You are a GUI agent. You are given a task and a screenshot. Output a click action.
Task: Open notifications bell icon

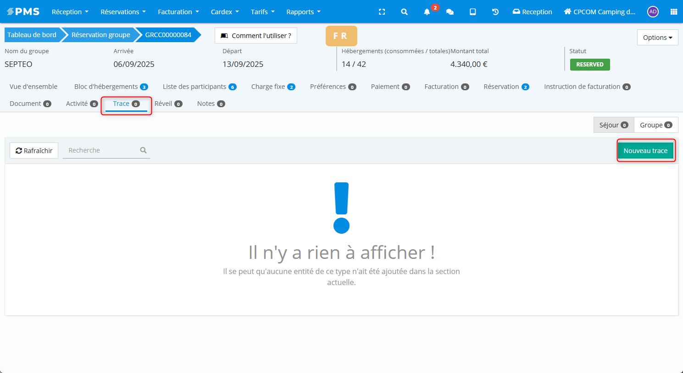click(x=427, y=12)
